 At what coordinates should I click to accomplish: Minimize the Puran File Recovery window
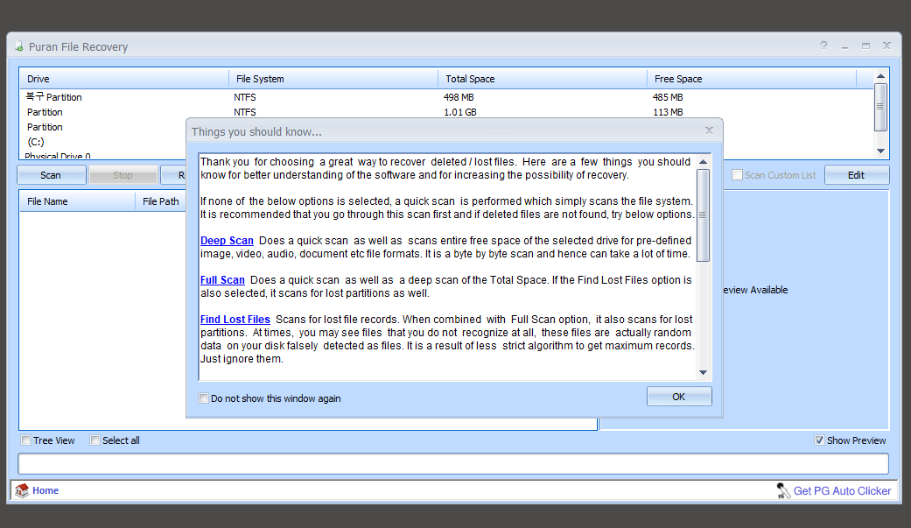pyautogui.click(x=844, y=46)
